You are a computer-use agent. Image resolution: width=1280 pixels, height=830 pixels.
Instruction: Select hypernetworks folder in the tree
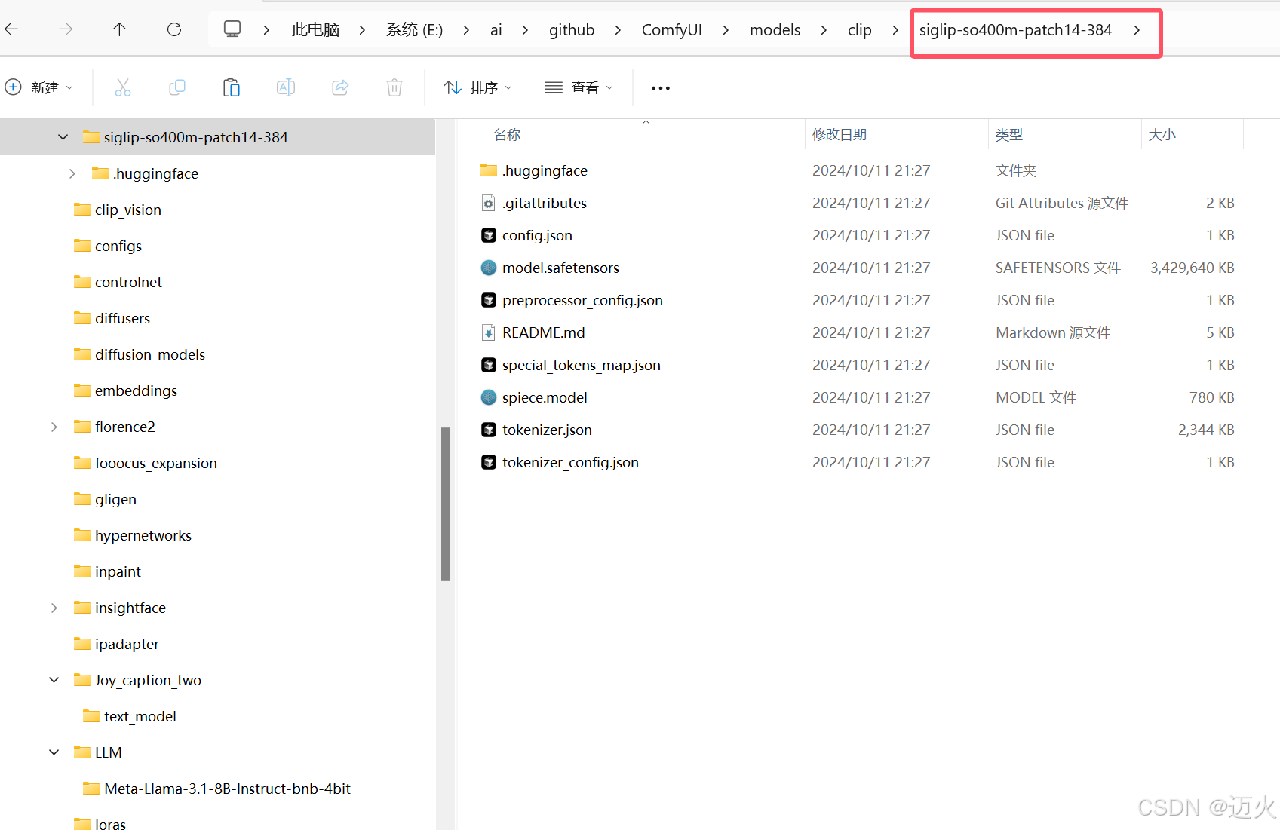point(134,535)
